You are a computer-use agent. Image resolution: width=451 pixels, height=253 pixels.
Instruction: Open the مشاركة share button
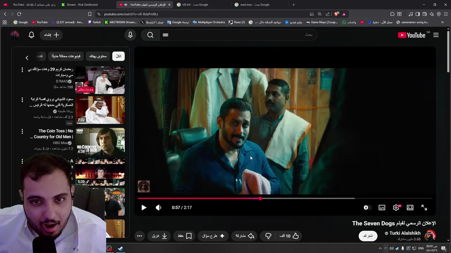[x=245, y=236]
